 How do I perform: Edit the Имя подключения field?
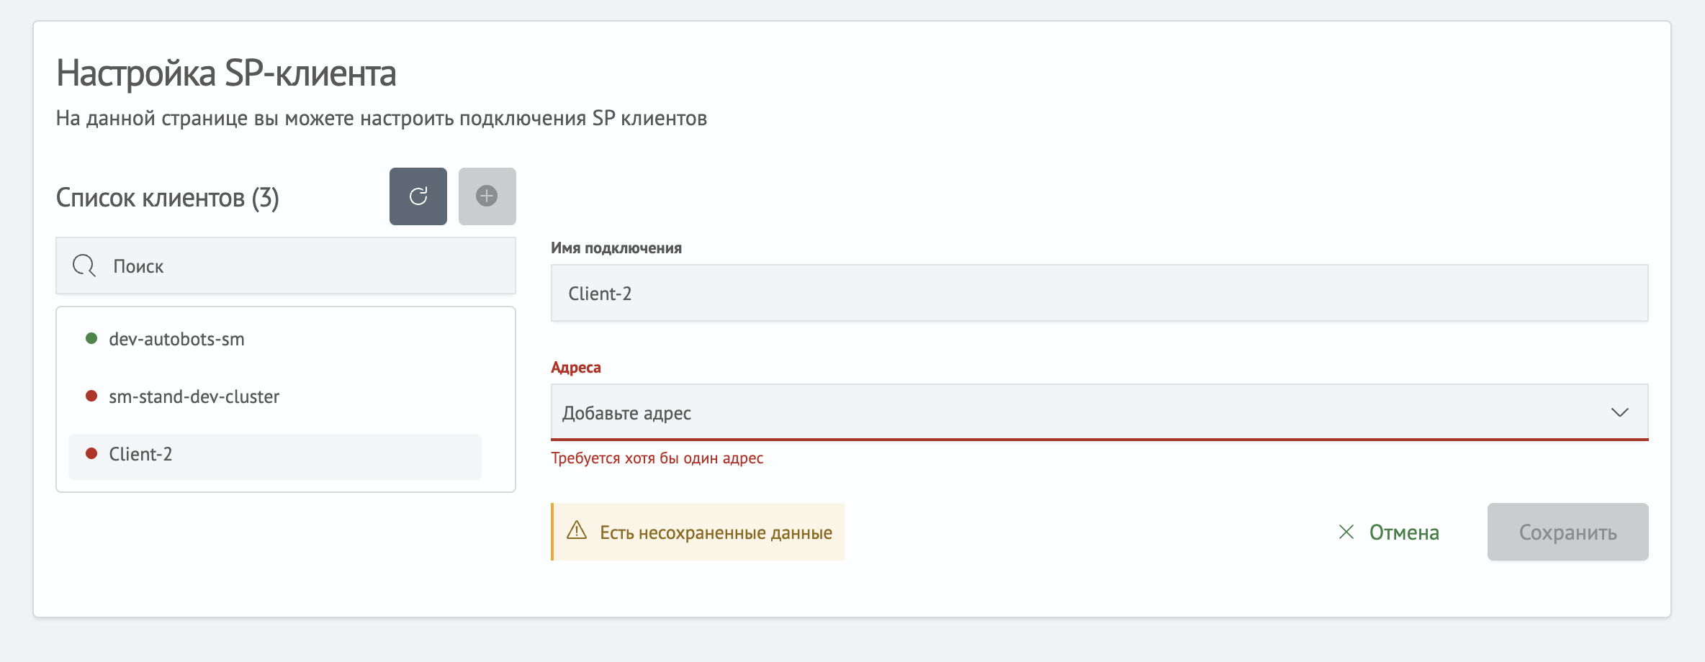click(1099, 293)
